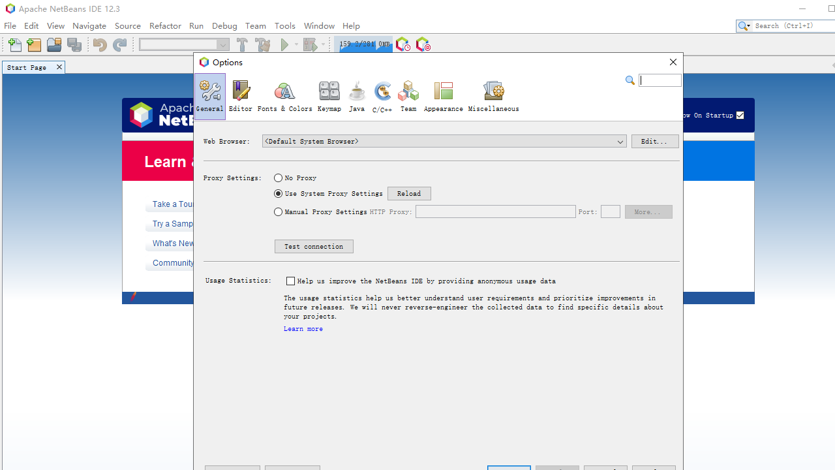Open the Tools menu
This screenshot has height=470, width=835.
(284, 26)
